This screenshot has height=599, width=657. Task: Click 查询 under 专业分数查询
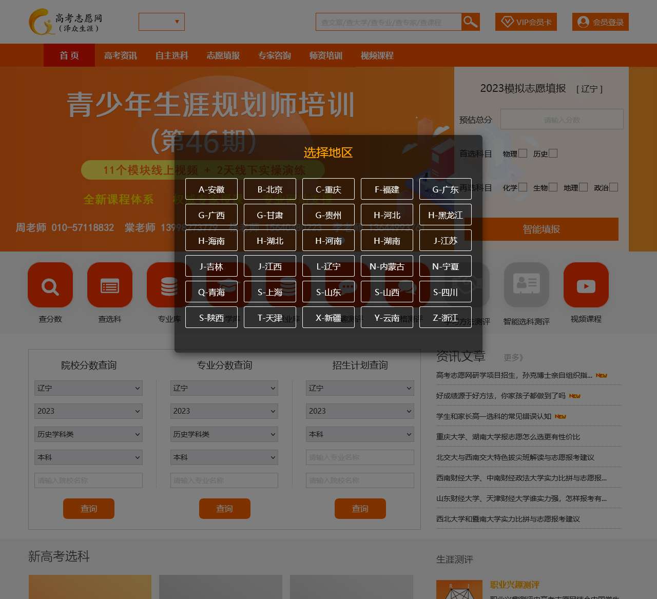[x=225, y=508]
